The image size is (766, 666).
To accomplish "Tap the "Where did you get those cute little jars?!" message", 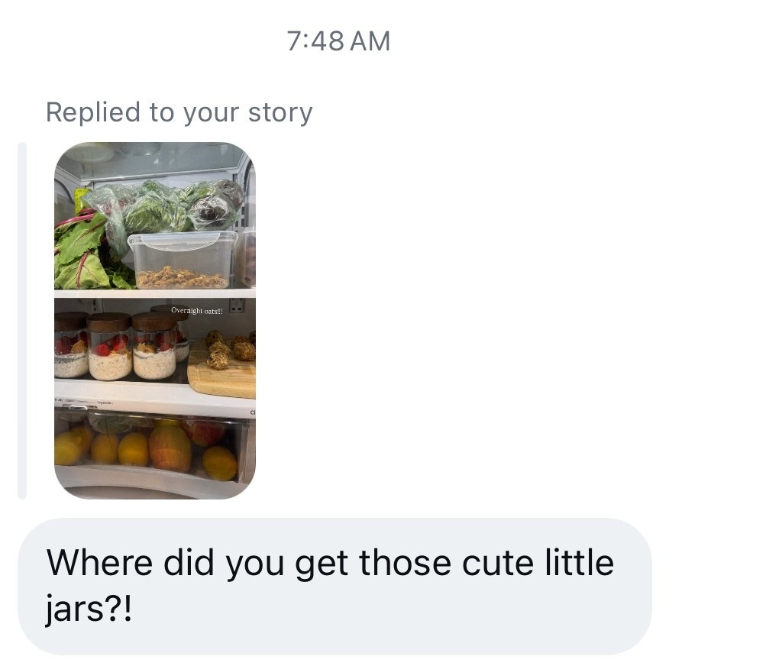I will (x=334, y=586).
